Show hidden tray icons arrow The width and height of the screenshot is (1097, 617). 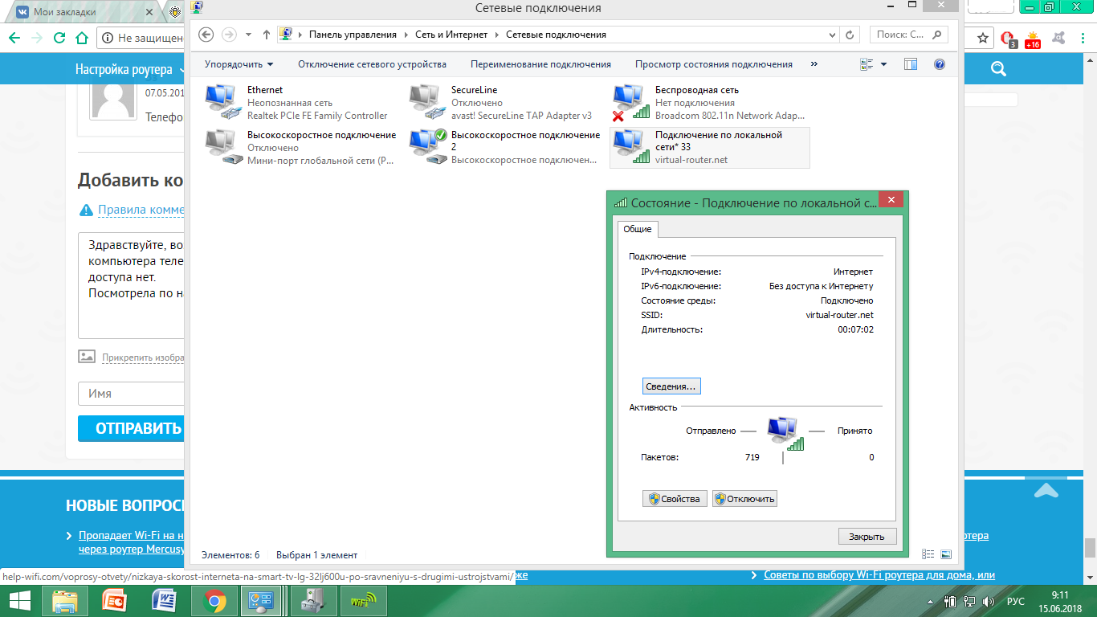coord(930,601)
